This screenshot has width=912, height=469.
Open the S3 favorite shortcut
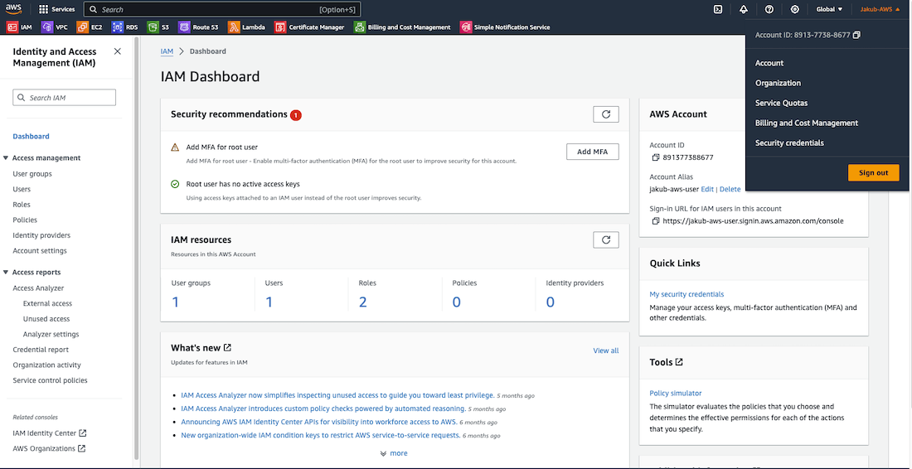[159, 27]
